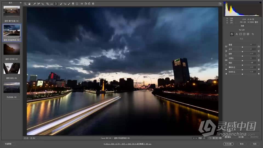263x148 pixels.
Task: Select the Hand tool
Action: point(29,4)
